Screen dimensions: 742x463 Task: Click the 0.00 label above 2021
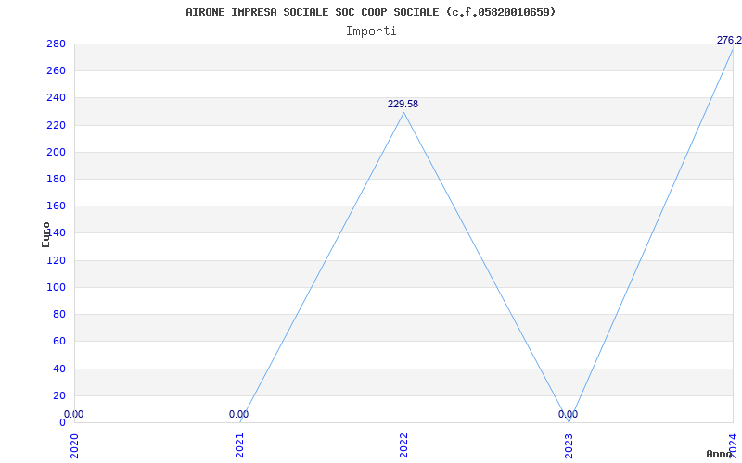[x=238, y=414]
